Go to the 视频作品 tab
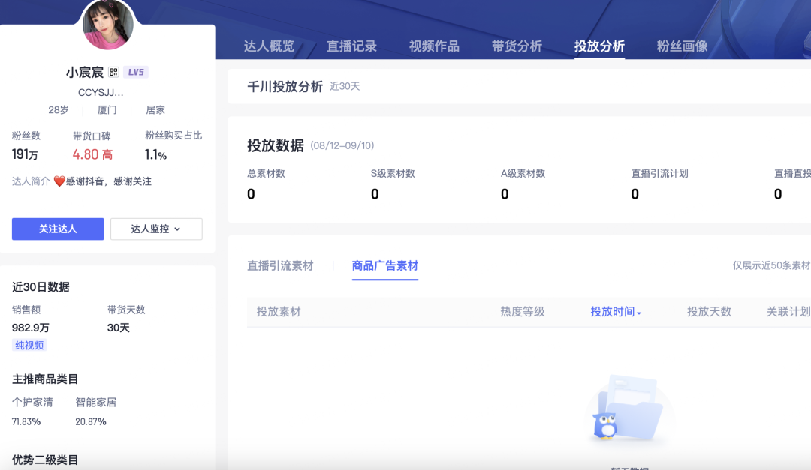This screenshot has height=470, width=811. tap(434, 46)
